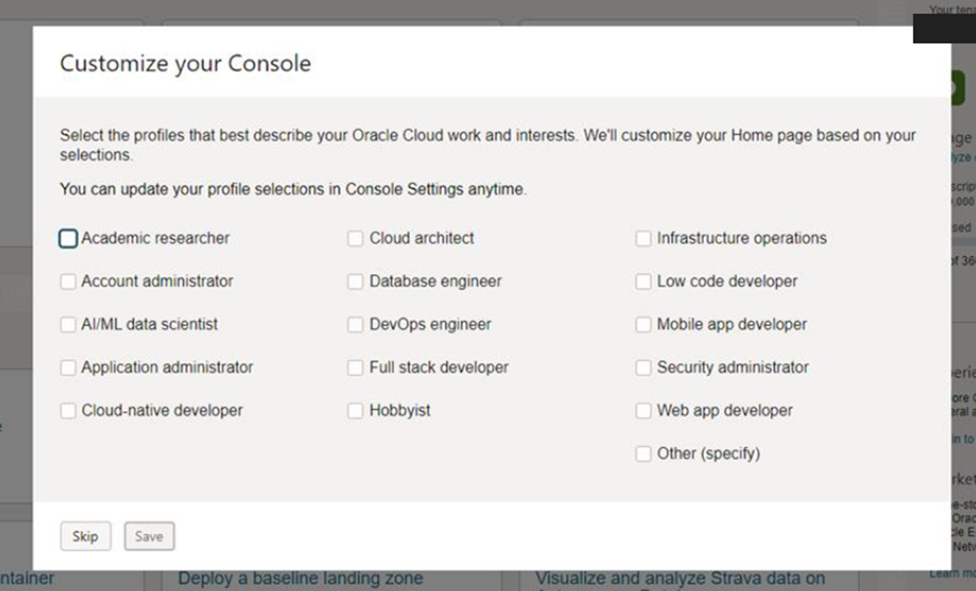The image size is (976, 591).
Task: Click the 'Database engineer' label text
Action: pyautogui.click(x=435, y=282)
